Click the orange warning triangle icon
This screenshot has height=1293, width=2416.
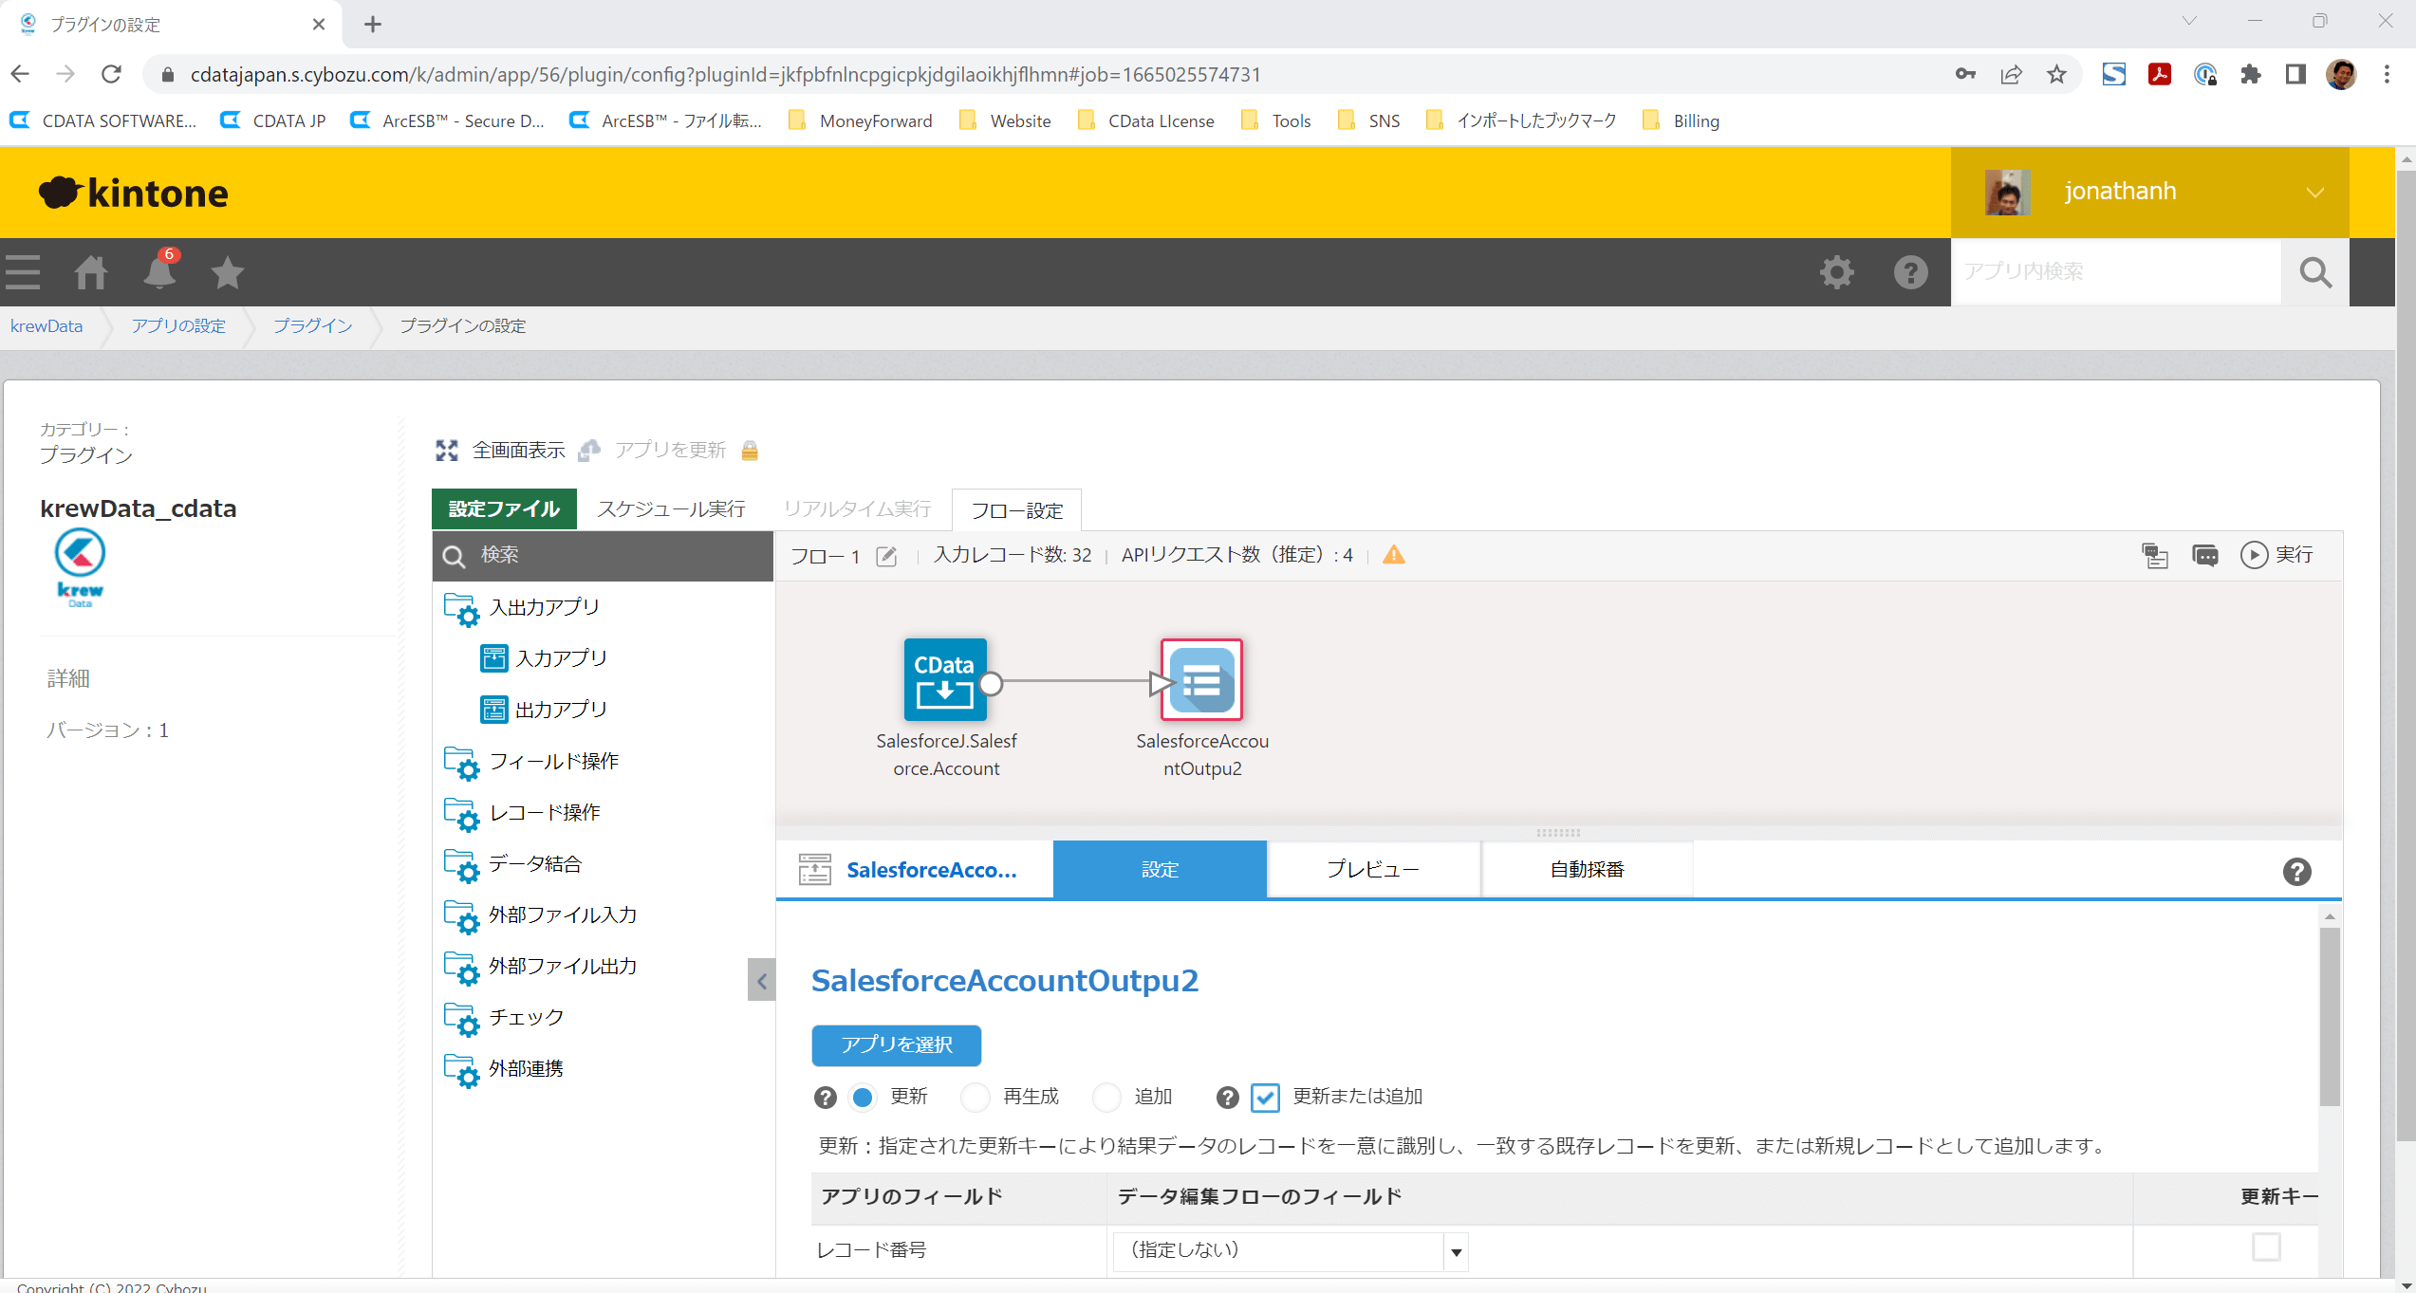1393,555
